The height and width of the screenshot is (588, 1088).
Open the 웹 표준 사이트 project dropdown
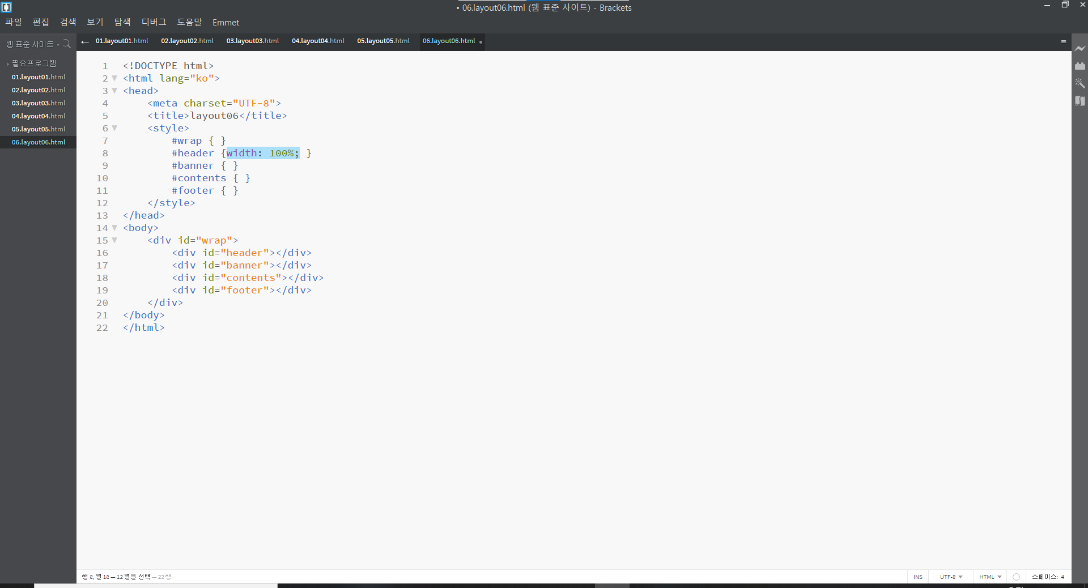pos(32,44)
